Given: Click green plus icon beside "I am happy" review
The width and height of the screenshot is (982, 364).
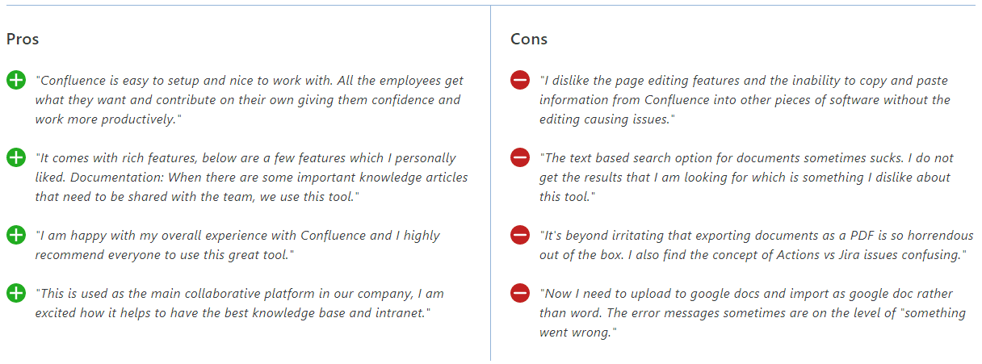Looking at the screenshot, I should coord(16,235).
